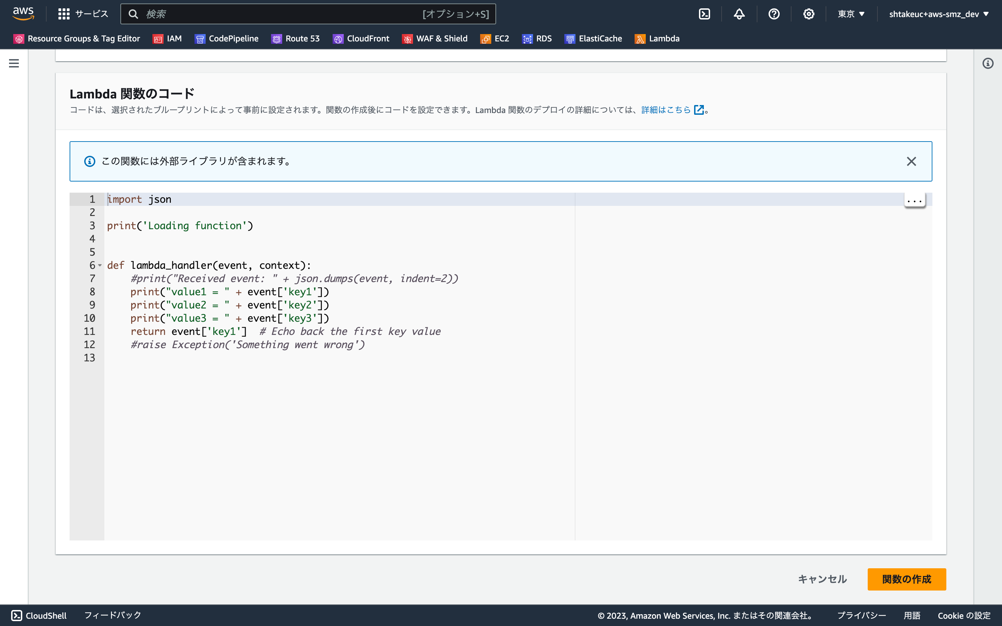Image resolution: width=1002 pixels, height=626 pixels.
Task: Click CloudShell label in footer
Action: pyautogui.click(x=46, y=615)
